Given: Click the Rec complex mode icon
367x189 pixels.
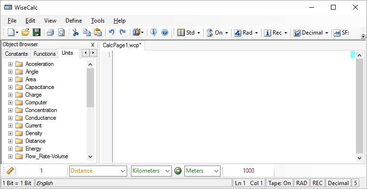Looking at the screenshot, I should 267,33.
